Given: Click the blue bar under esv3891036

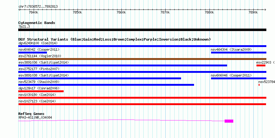Looking at the screenshot, I should [123, 65].
